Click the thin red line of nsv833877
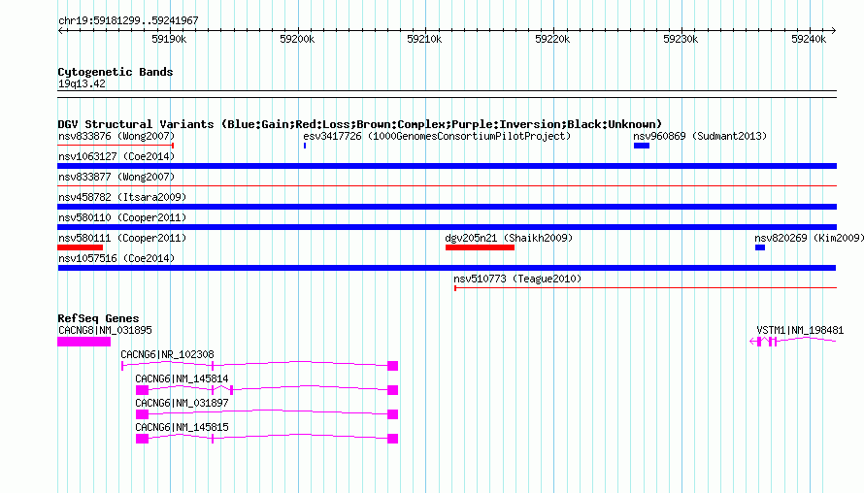This screenshot has height=493, width=864. 447,186
